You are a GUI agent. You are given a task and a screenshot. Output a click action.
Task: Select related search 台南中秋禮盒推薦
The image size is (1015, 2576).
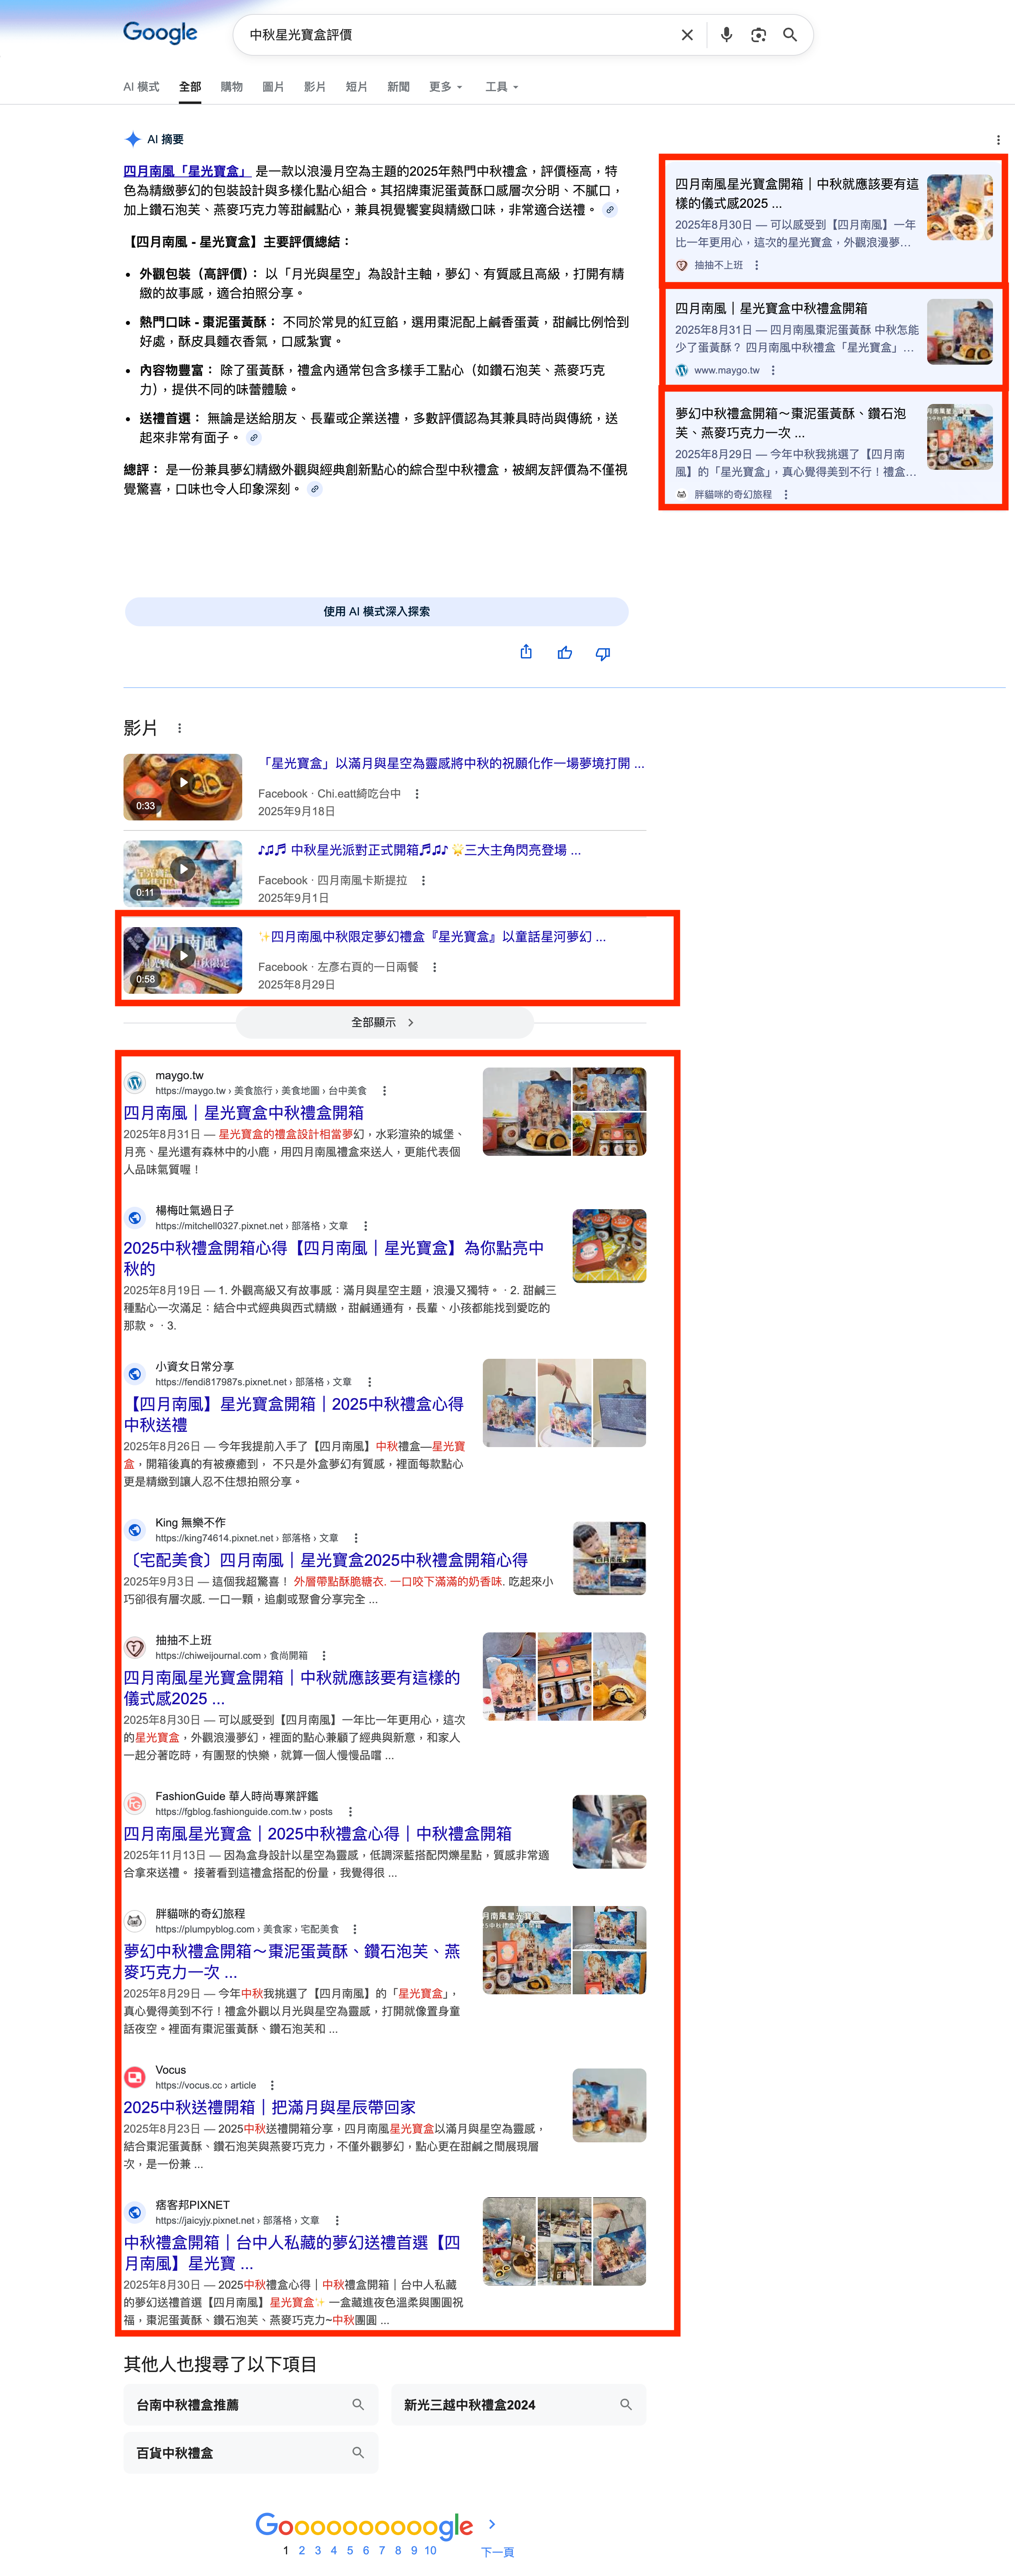click(x=250, y=2404)
